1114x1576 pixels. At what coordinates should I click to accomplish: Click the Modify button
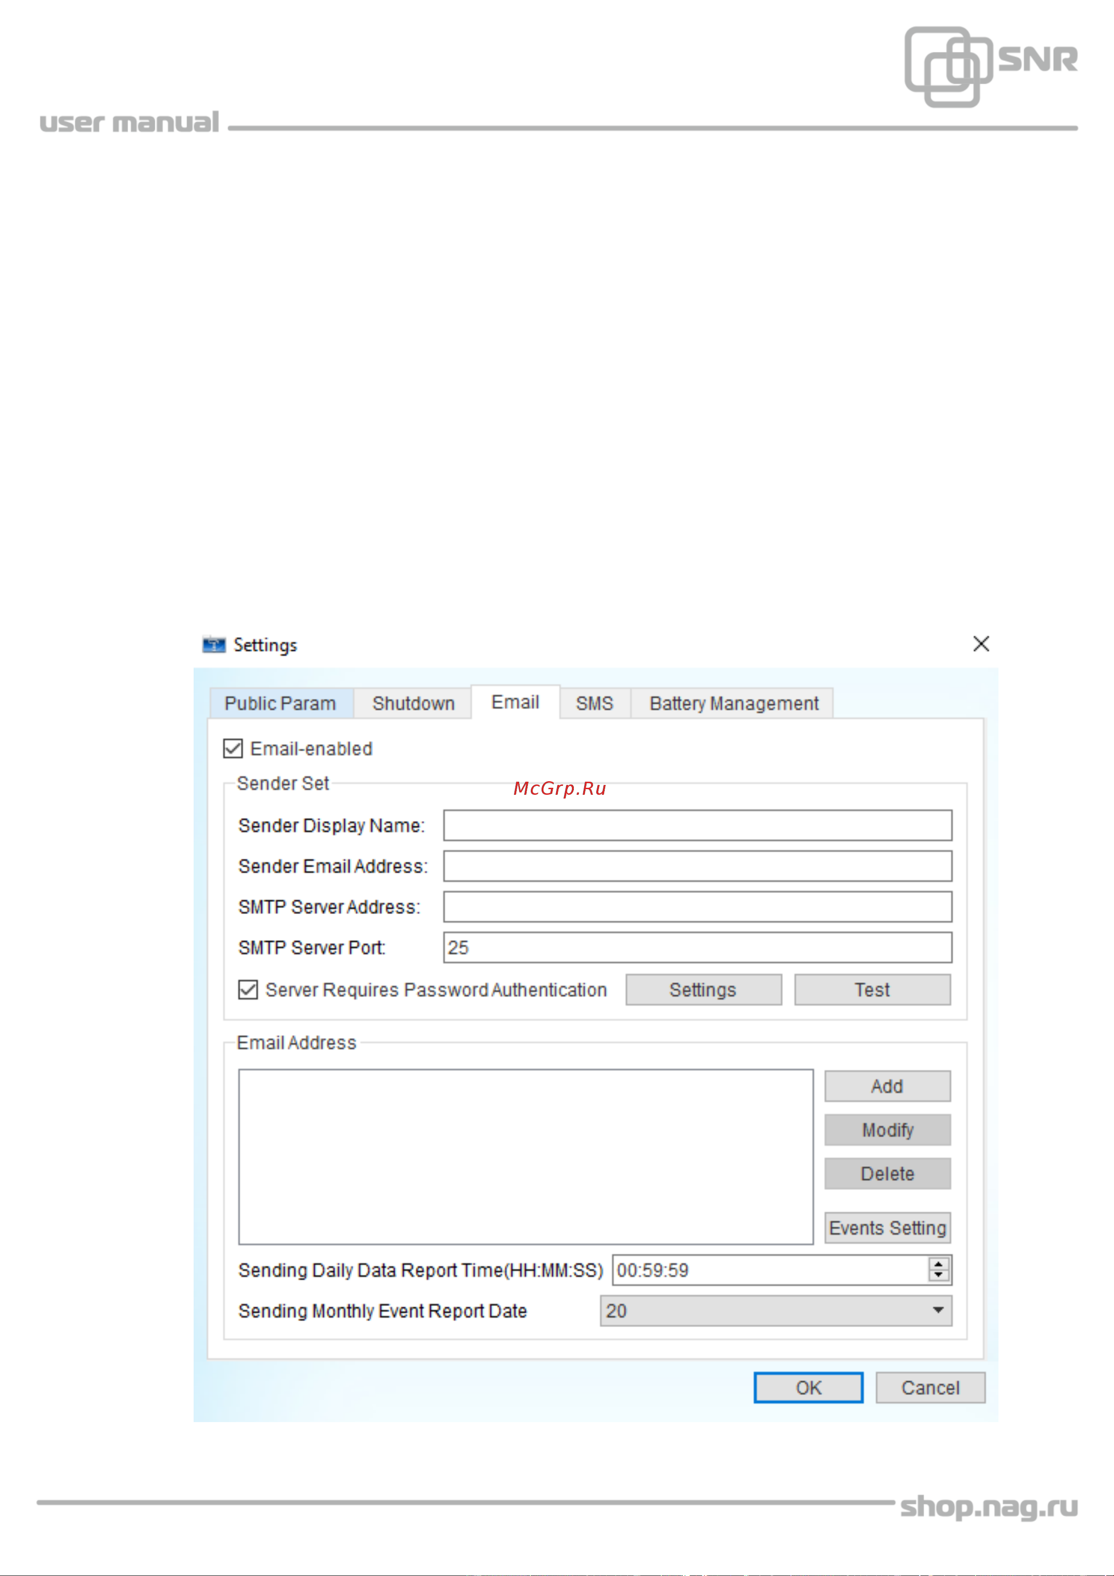pos(888,1130)
